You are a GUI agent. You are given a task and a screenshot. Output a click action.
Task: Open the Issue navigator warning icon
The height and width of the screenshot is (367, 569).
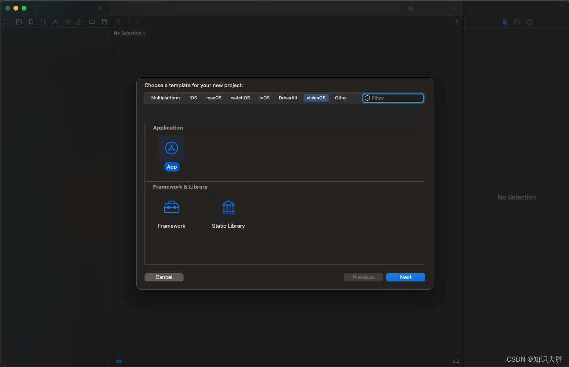(x=55, y=22)
